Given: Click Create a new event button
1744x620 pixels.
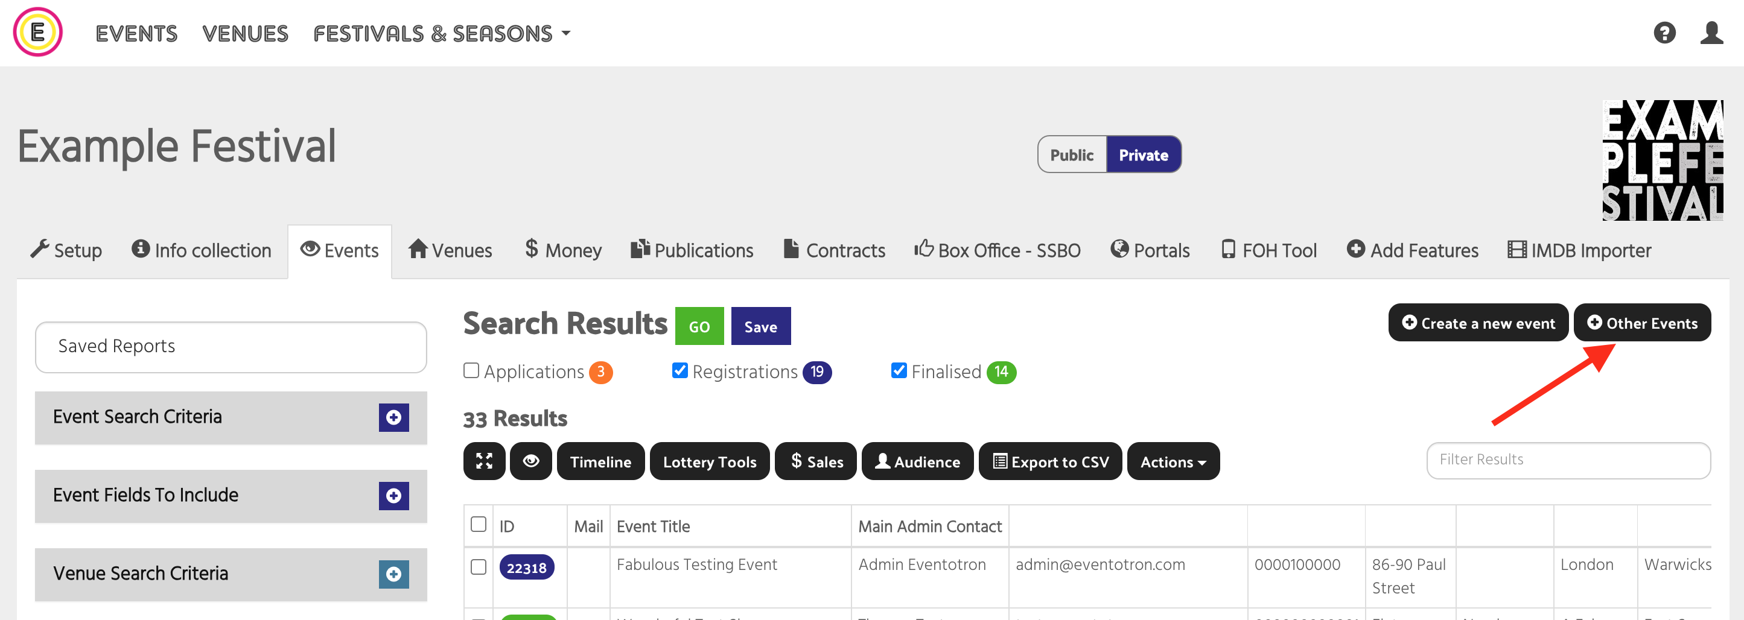Looking at the screenshot, I should [x=1478, y=323].
